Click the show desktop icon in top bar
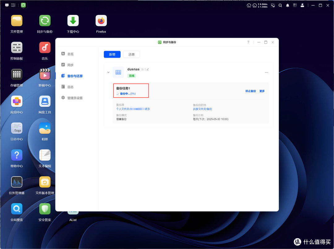 tap(7, 5)
